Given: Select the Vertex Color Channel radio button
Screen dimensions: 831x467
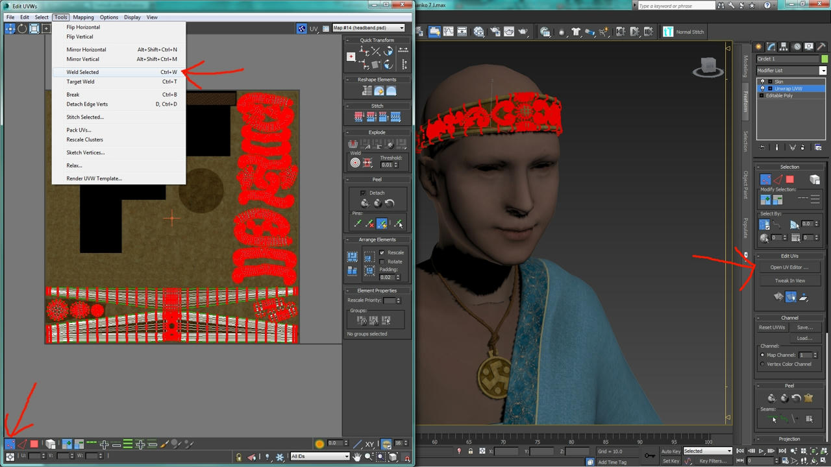Looking at the screenshot, I should click(763, 364).
